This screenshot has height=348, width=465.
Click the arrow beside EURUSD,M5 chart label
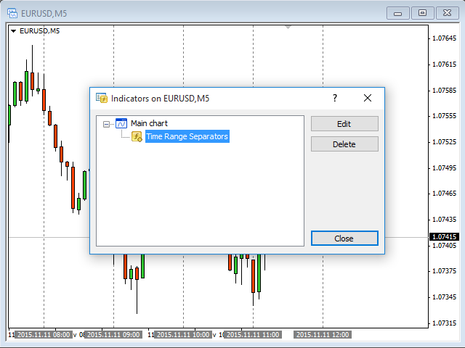(x=13, y=30)
